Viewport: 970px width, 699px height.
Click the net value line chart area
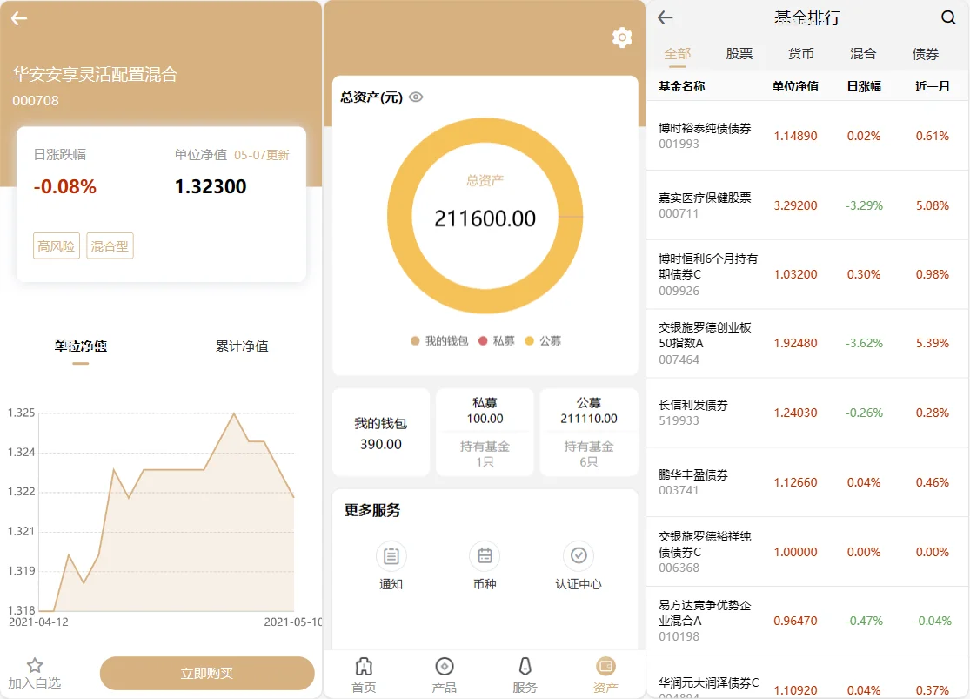coord(166,511)
